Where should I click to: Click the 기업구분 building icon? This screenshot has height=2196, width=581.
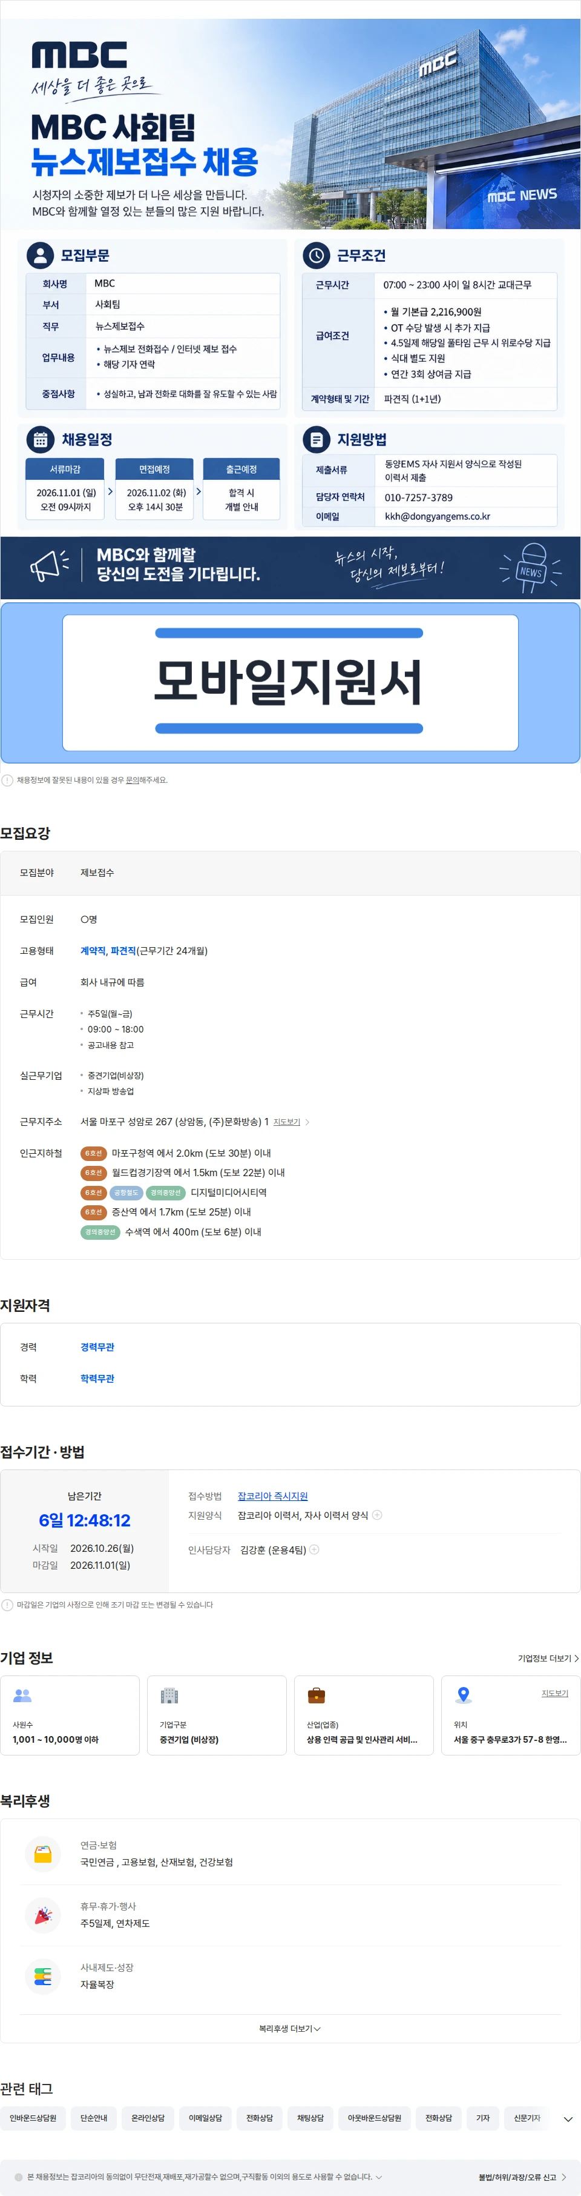(169, 1695)
